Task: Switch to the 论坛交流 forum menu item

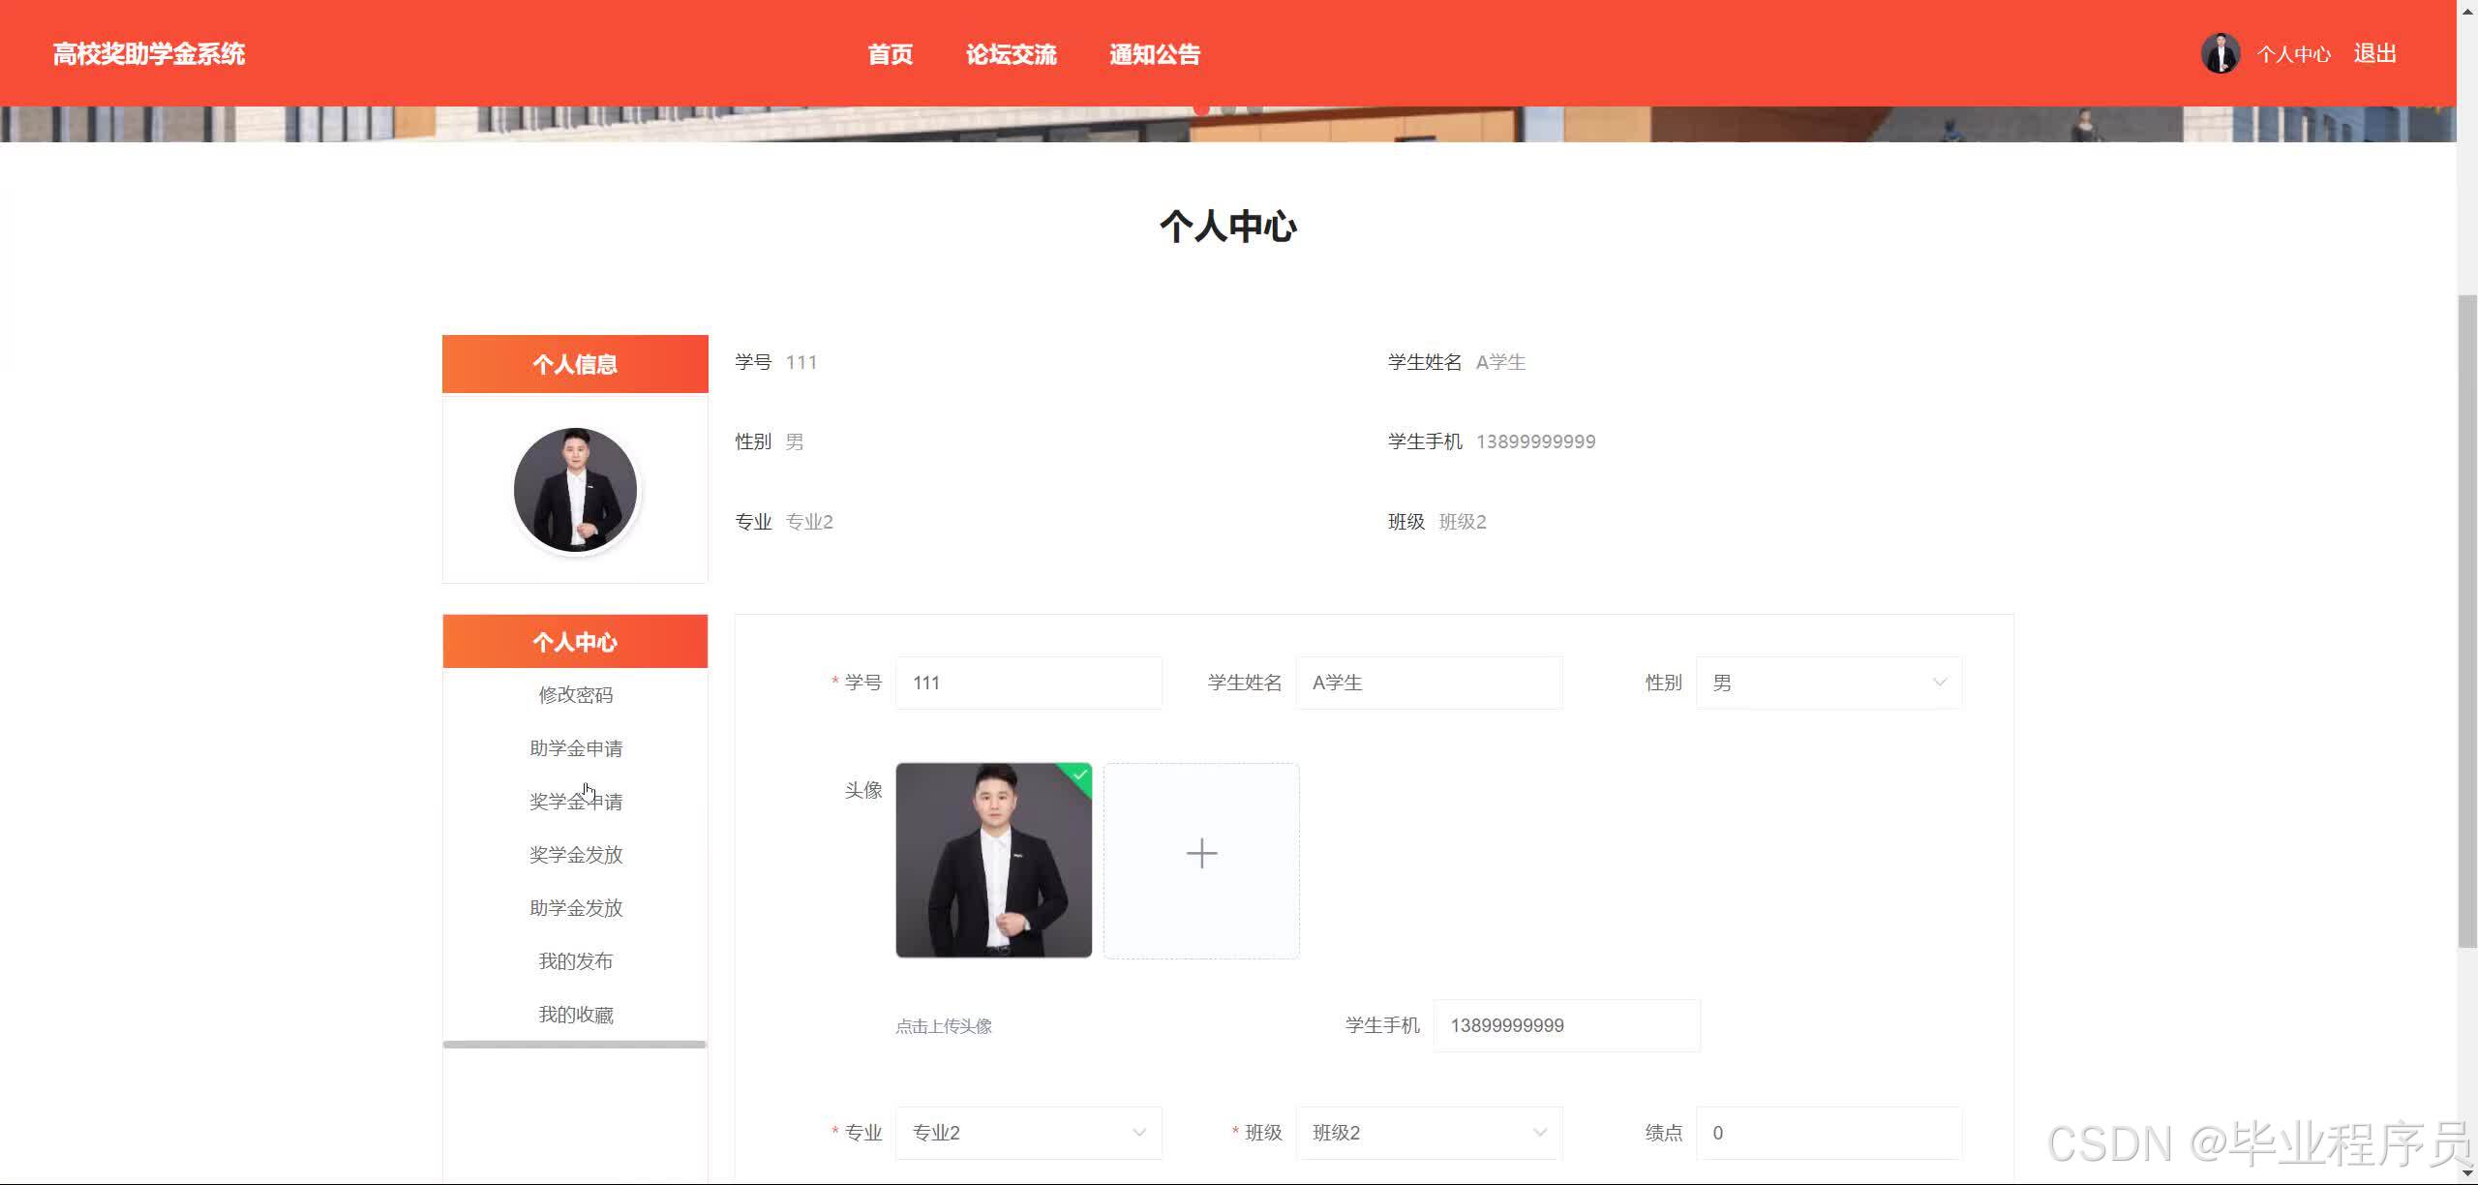Action: [1012, 54]
